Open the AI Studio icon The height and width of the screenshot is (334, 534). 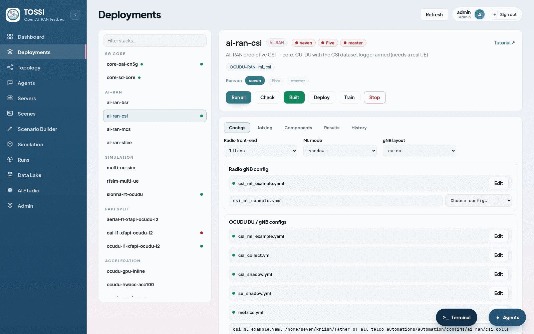[10, 190]
